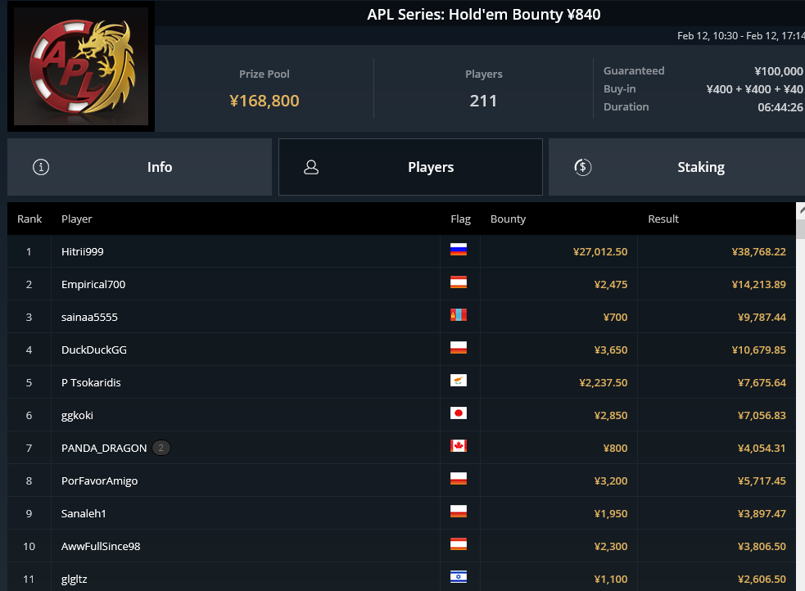Click the tournament title APL Series Hold'em Bounty

[484, 15]
